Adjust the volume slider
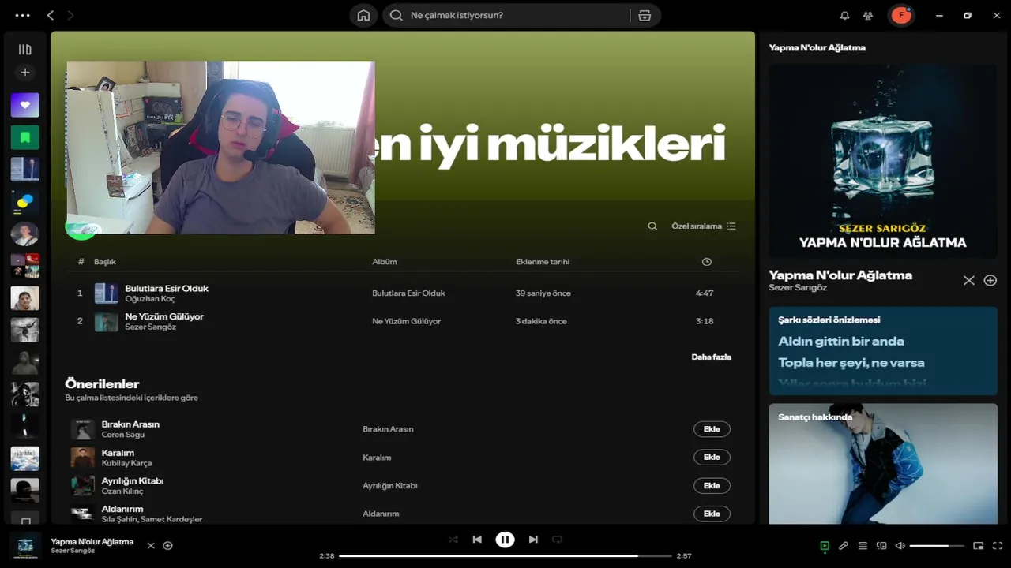 (x=937, y=545)
